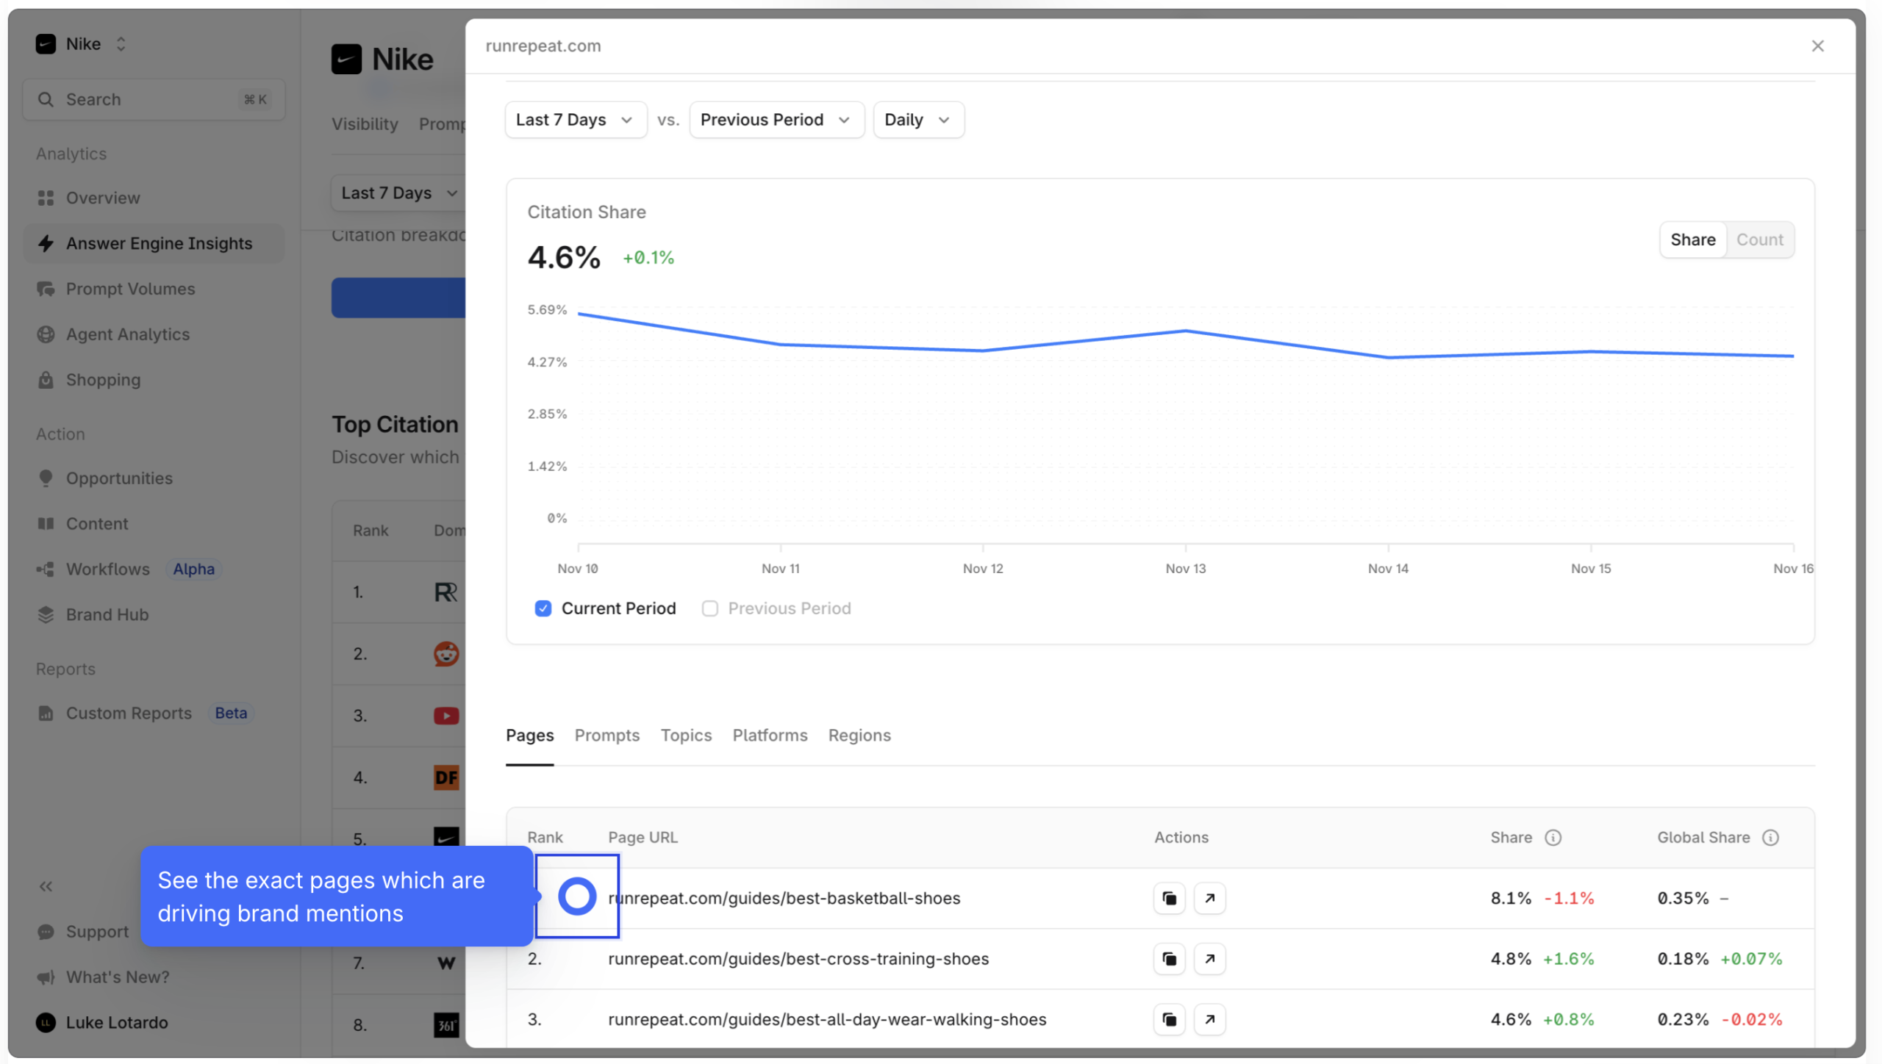Click the sidebar Search field
Image resolution: width=1882 pixels, height=1064 pixels.
pos(154,99)
